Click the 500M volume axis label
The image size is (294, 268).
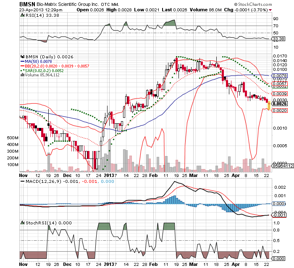point(13,138)
